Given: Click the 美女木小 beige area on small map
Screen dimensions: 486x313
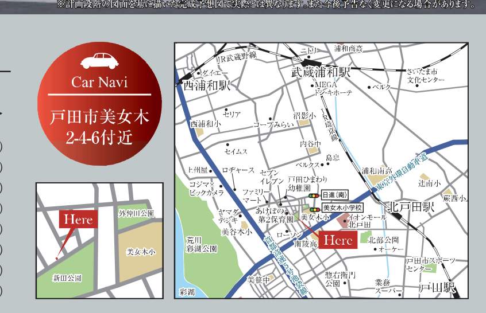Looking at the screenshot, I should point(141,252).
